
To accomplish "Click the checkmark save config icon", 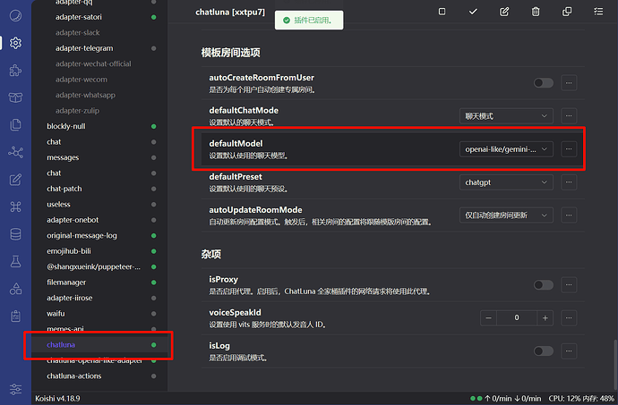I will [x=473, y=12].
